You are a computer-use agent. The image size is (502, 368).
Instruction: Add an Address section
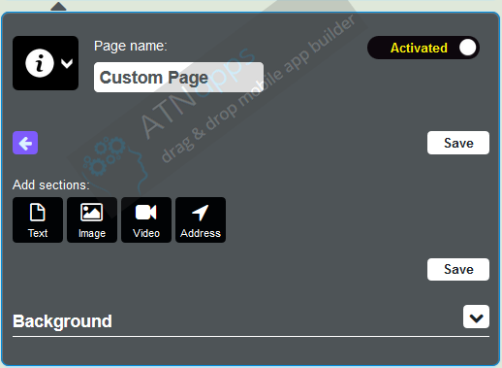(201, 219)
